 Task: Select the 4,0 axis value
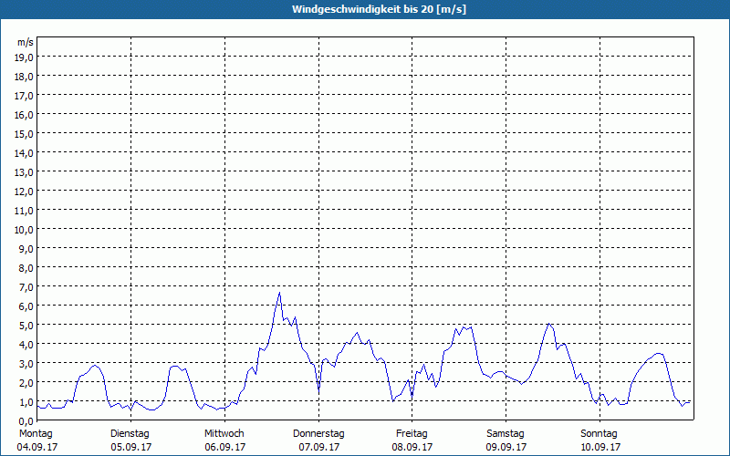pos(27,345)
